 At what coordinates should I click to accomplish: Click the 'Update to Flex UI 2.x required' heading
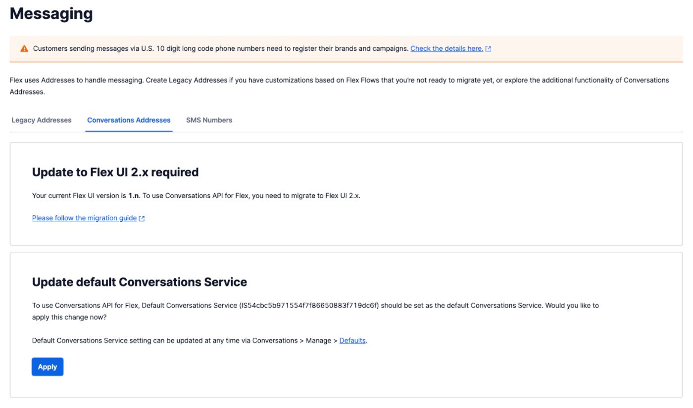pyautogui.click(x=115, y=172)
